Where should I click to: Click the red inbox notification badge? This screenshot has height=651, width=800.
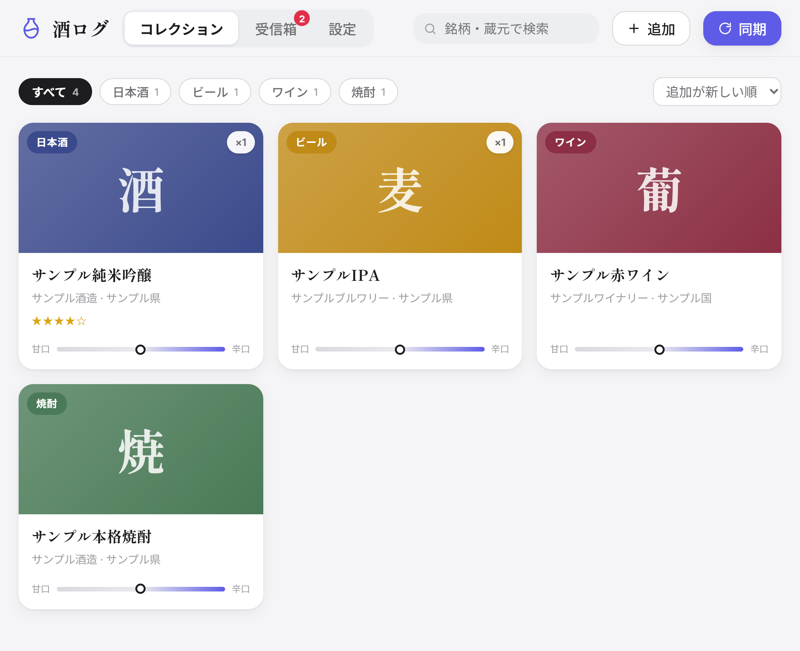[x=302, y=18]
